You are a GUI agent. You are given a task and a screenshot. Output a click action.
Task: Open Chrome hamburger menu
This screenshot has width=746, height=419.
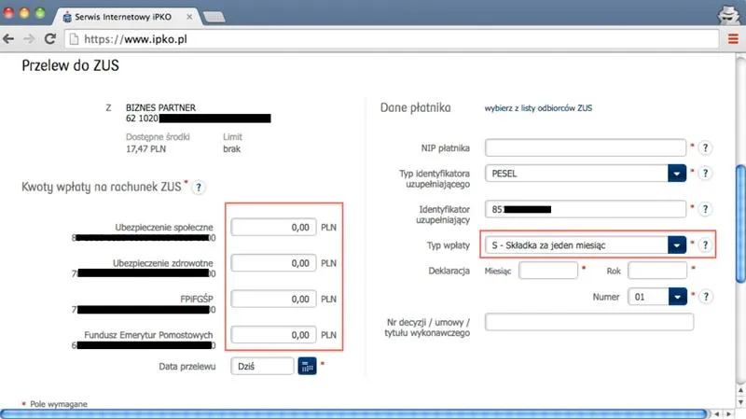coord(732,38)
